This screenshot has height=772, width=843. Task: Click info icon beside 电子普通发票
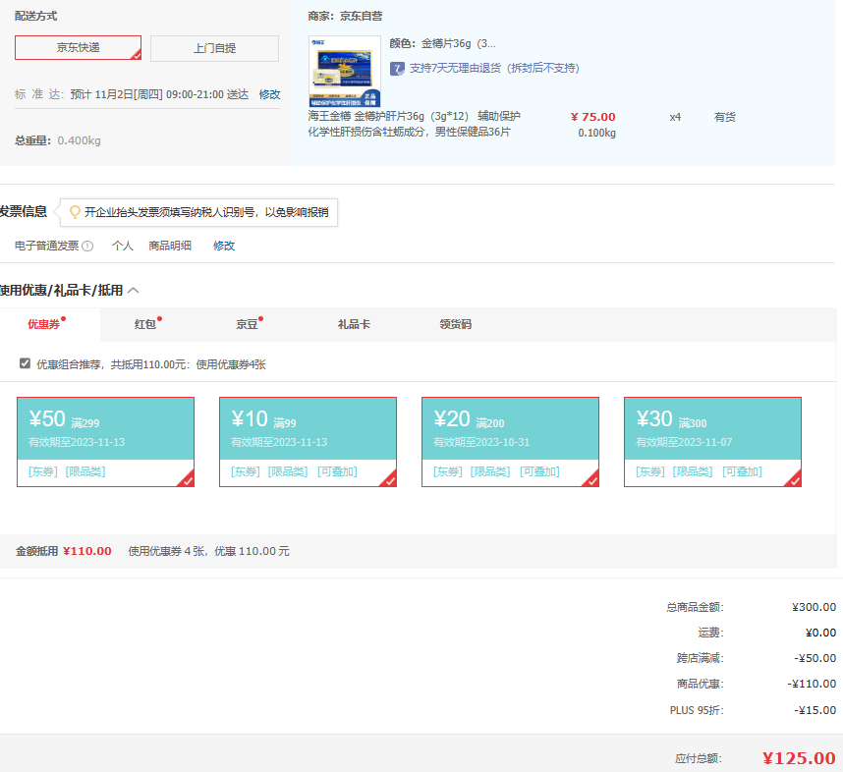[x=87, y=247]
